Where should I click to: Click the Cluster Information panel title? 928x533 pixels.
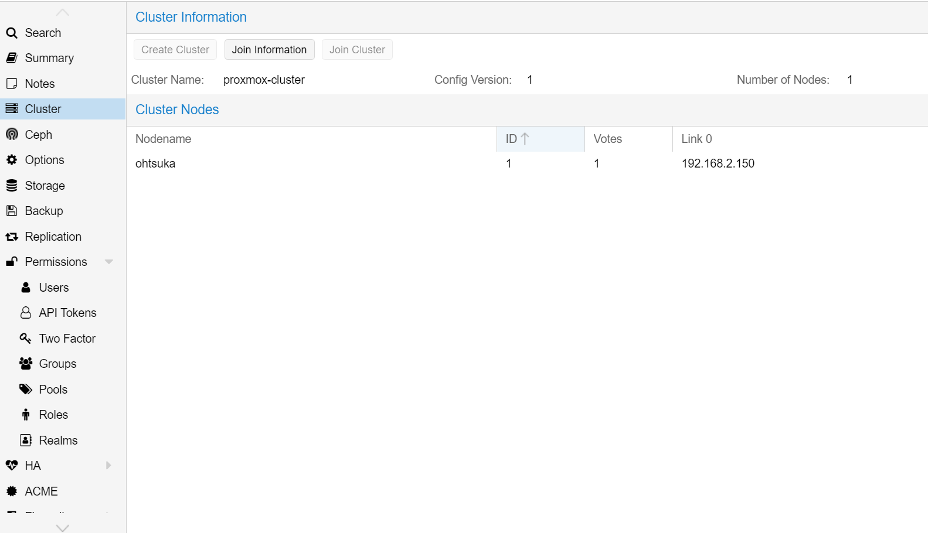[x=191, y=17]
